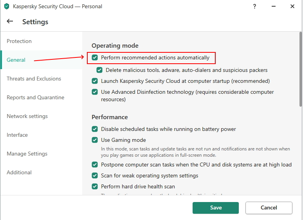303x220 pixels.
Task: Disable launch Kaspersky at computer startup
Action: pos(95,81)
